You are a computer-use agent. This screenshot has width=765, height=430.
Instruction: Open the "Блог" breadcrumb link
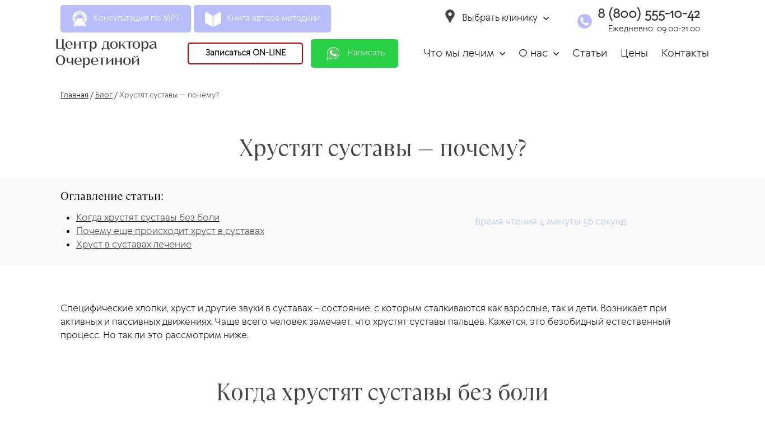pos(104,95)
